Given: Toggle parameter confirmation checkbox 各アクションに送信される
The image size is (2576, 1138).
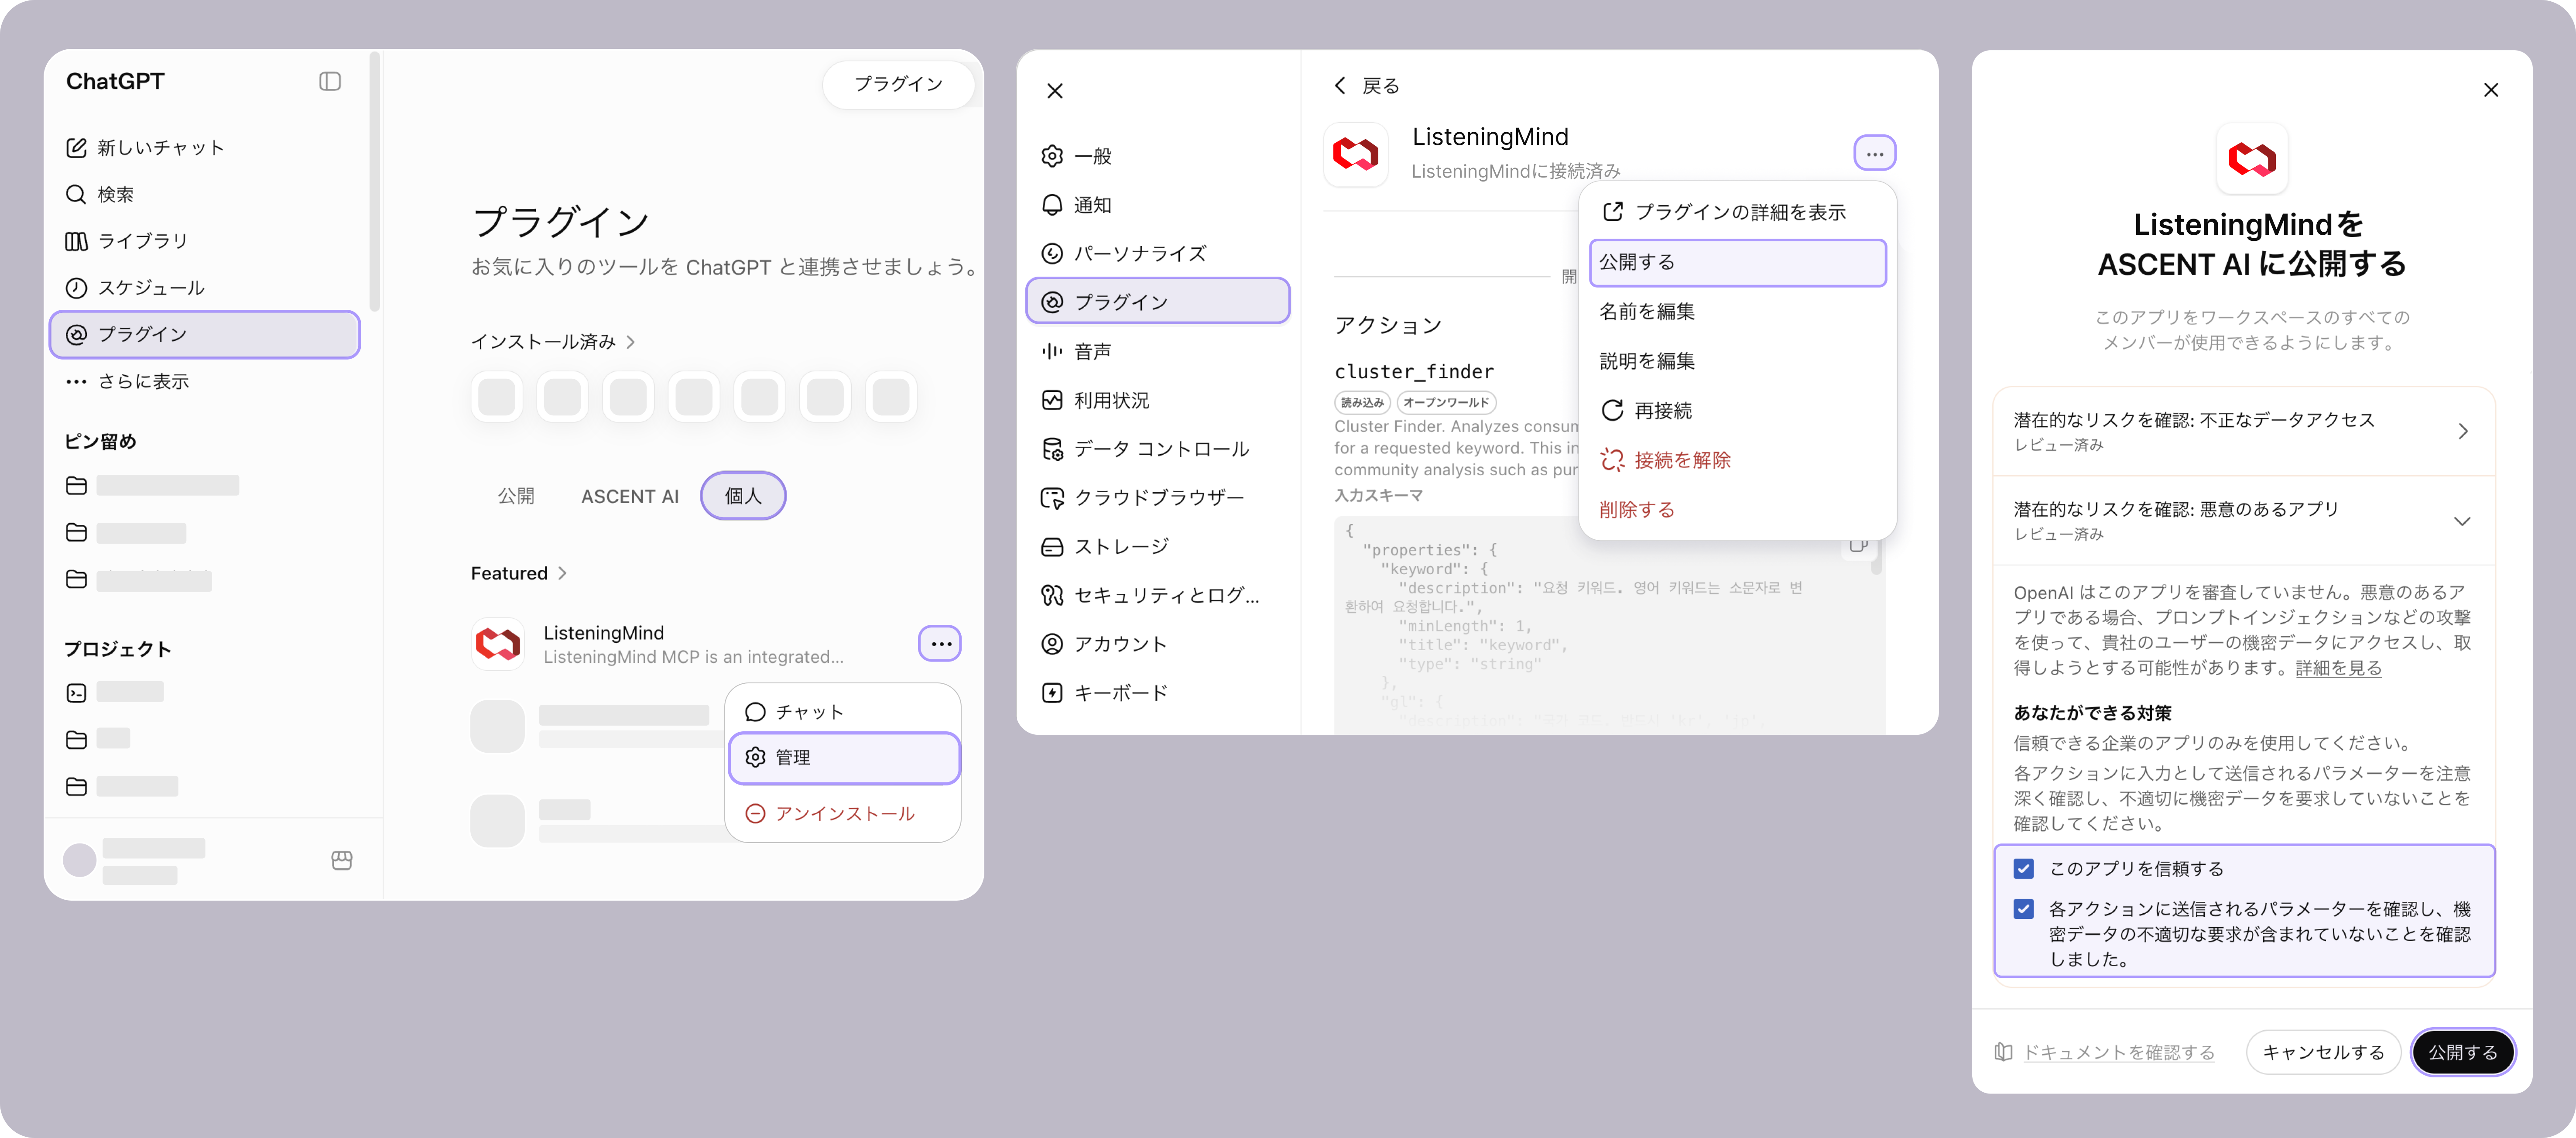Looking at the screenshot, I should click(2024, 909).
